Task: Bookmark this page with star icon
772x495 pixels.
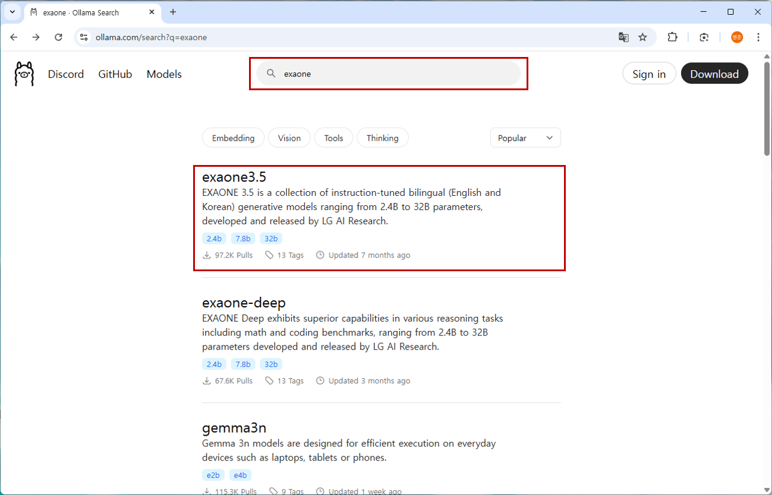Action: click(642, 37)
